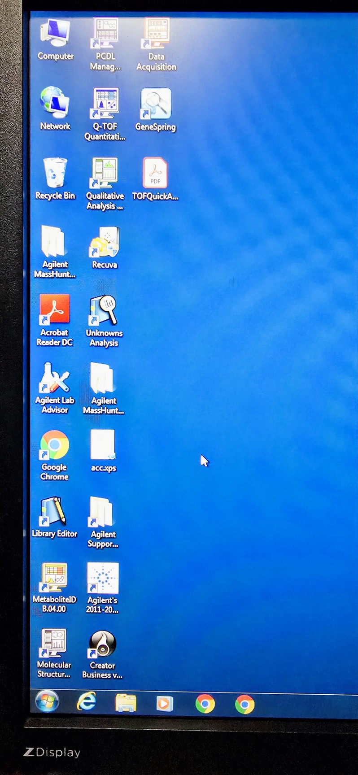Click the Windows Start button
The image size is (358, 775).
47,703
